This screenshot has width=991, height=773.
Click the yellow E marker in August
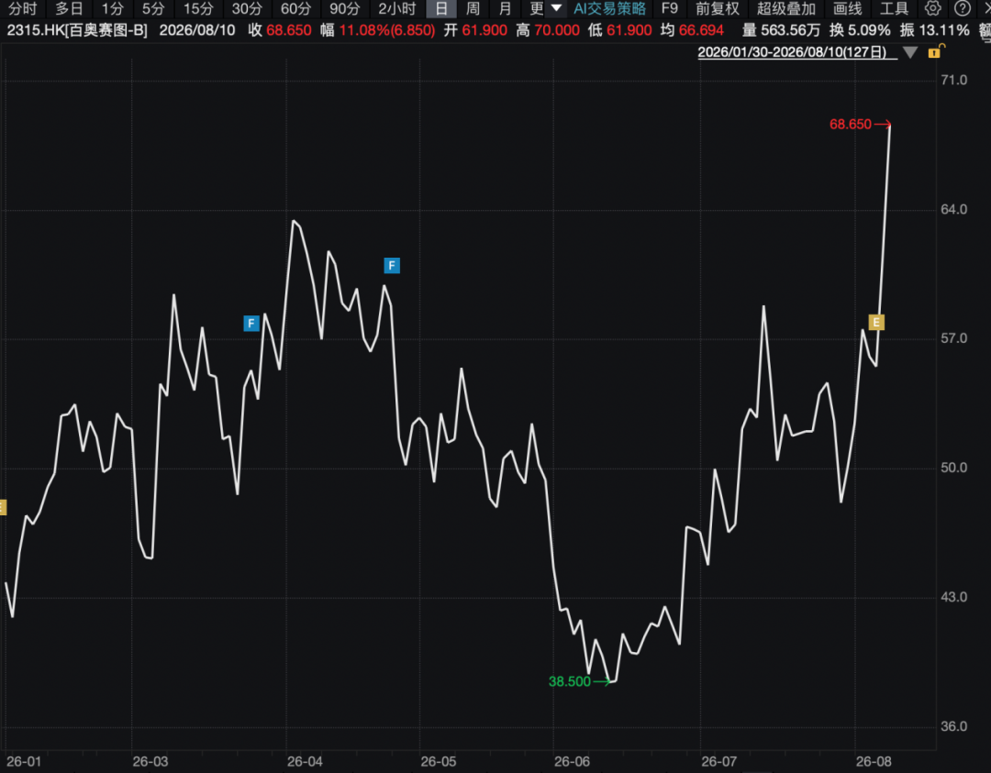pos(876,323)
